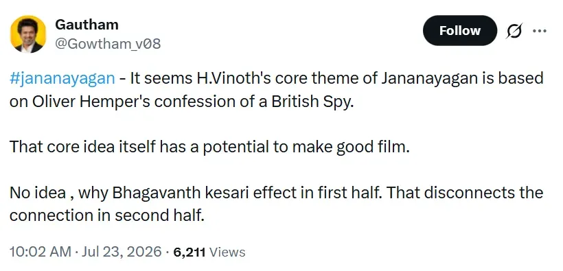Click the Jul 23, 2026 date
563x271 pixels.
122,252
